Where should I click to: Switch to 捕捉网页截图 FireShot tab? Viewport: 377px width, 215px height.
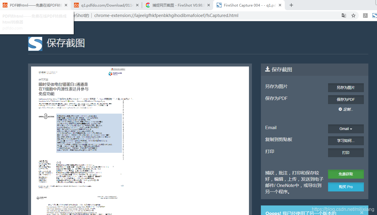coord(177,5)
